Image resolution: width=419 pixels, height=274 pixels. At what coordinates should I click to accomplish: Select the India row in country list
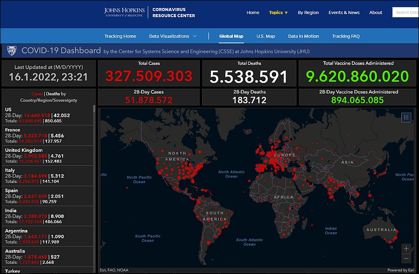point(47,216)
